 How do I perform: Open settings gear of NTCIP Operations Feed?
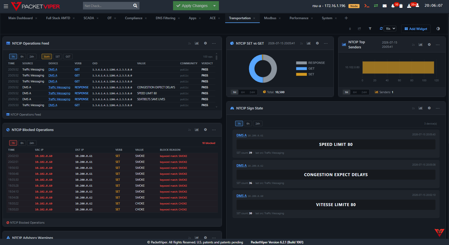coord(205,43)
